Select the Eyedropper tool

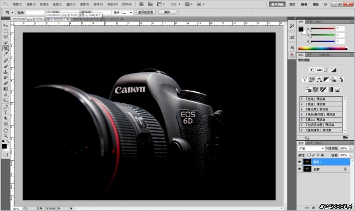click(x=6, y=54)
